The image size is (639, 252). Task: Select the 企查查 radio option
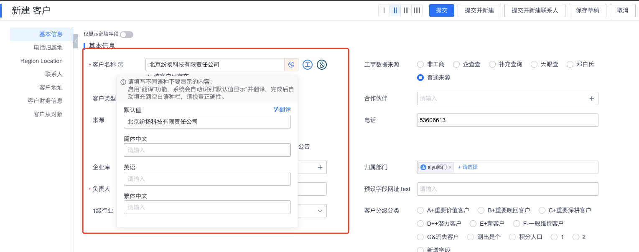click(x=457, y=64)
